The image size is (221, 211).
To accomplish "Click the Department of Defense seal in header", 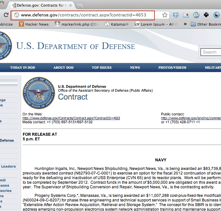I will coord(6,46).
